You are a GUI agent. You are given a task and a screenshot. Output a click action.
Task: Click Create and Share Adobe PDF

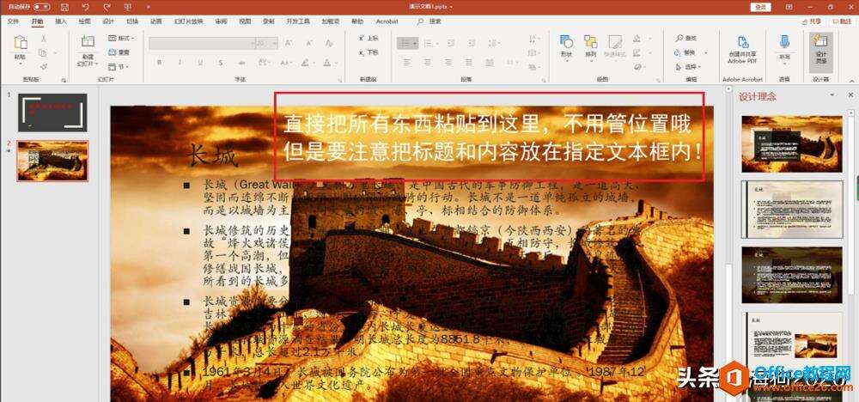tap(743, 49)
